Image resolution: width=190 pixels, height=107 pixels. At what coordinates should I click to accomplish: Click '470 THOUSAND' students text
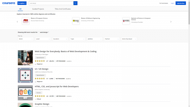(x=61, y=61)
